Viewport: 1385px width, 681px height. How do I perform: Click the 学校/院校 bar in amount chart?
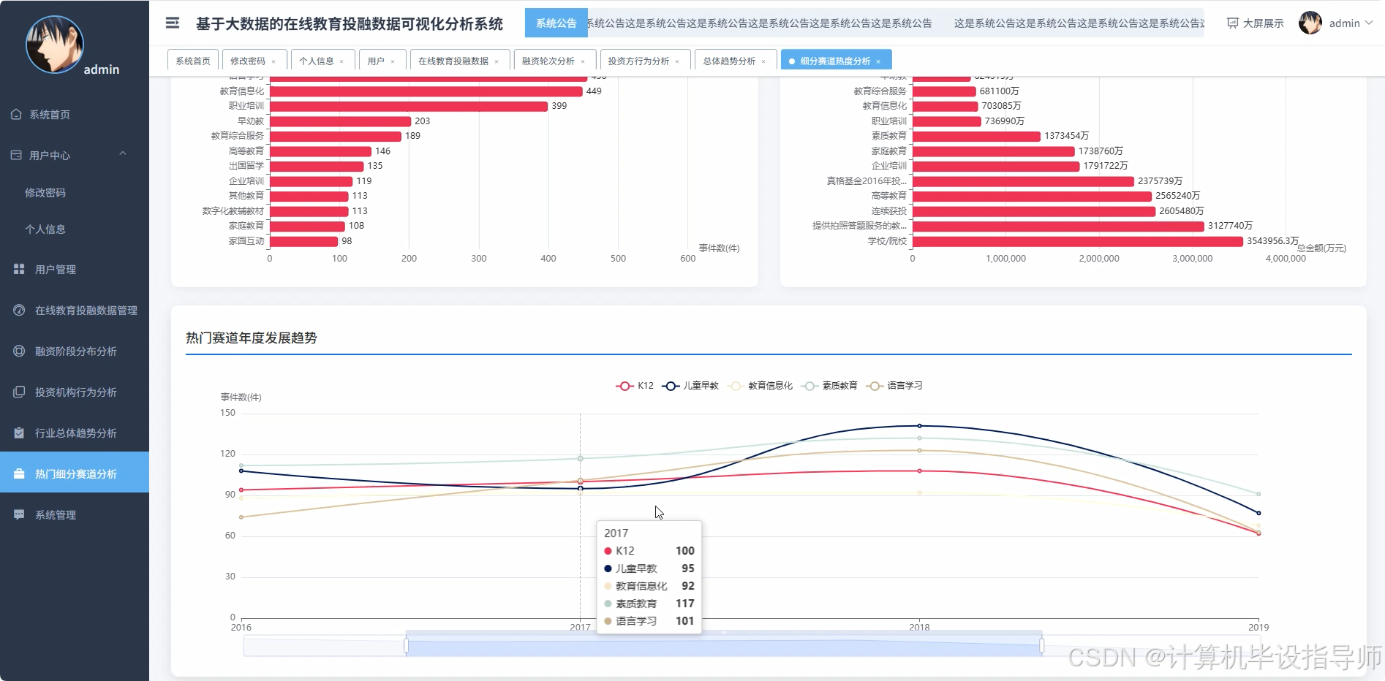[1078, 241]
